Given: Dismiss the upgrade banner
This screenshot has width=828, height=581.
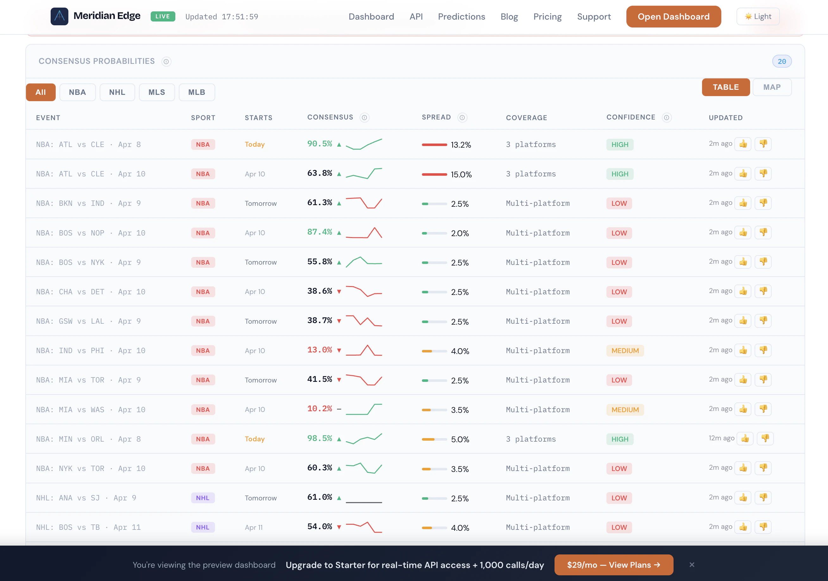Looking at the screenshot, I should (x=691, y=565).
